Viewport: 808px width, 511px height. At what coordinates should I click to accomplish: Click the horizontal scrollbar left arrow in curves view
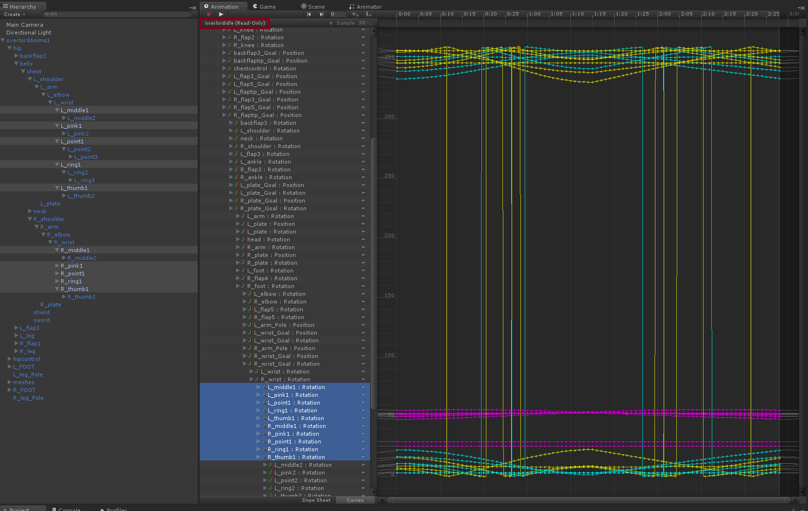click(x=381, y=500)
